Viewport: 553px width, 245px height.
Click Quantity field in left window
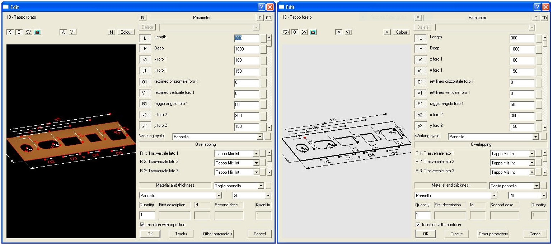point(147,216)
